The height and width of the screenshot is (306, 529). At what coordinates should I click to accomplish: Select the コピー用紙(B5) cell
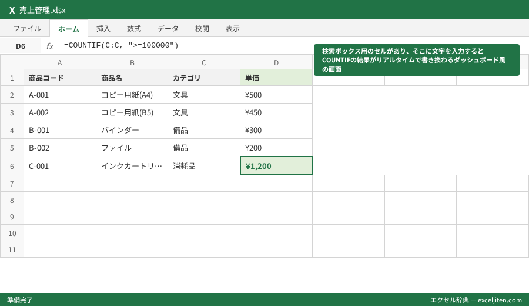(132, 112)
